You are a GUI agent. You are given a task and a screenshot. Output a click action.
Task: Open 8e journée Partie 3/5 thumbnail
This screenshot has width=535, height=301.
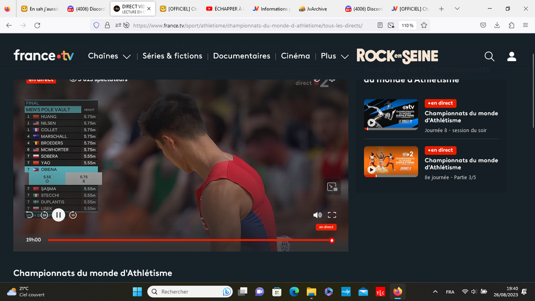click(391, 162)
